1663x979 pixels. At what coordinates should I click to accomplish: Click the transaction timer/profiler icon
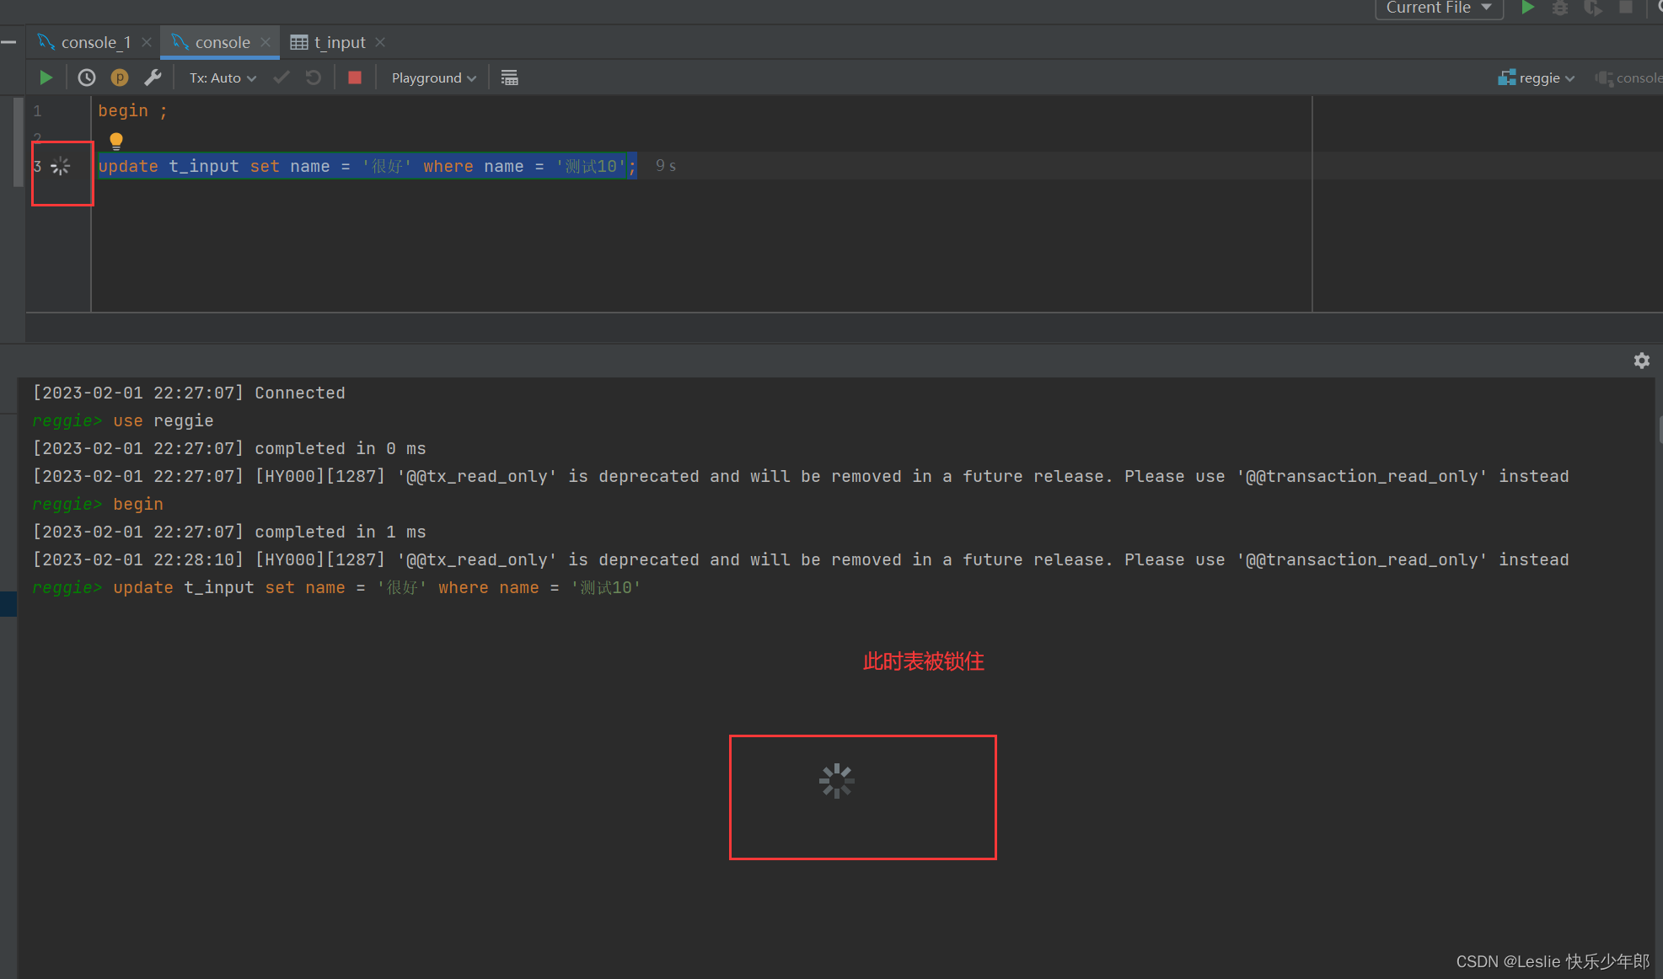(x=88, y=78)
